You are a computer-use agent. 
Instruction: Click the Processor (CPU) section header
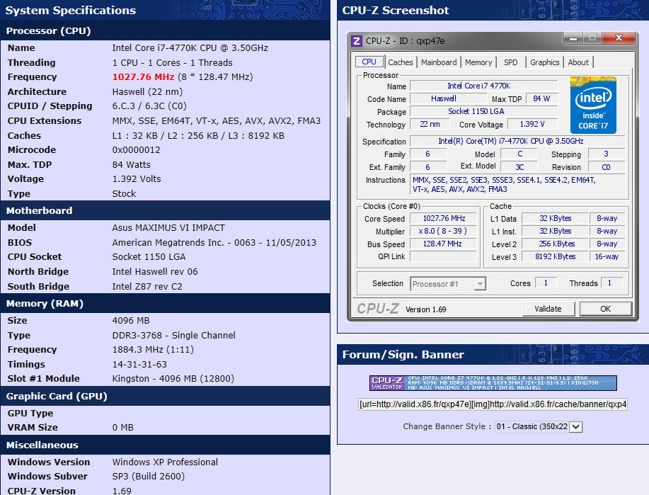[165, 30]
